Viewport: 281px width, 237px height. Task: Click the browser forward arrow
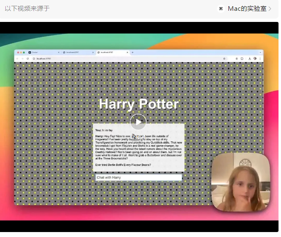click(x=22, y=59)
